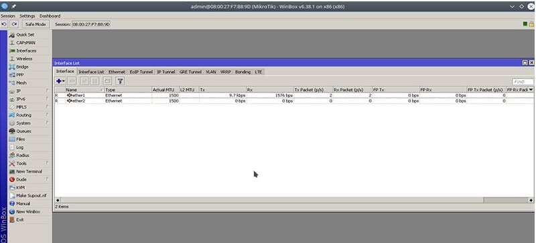Click the 9.7 kbps Tx value
536x243 pixels.
click(237, 95)
